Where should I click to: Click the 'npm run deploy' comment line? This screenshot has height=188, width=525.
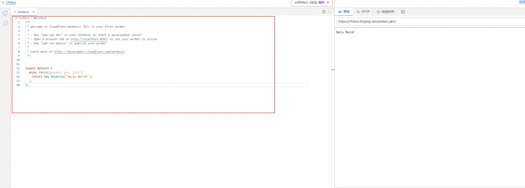click(x=67, y=43)
